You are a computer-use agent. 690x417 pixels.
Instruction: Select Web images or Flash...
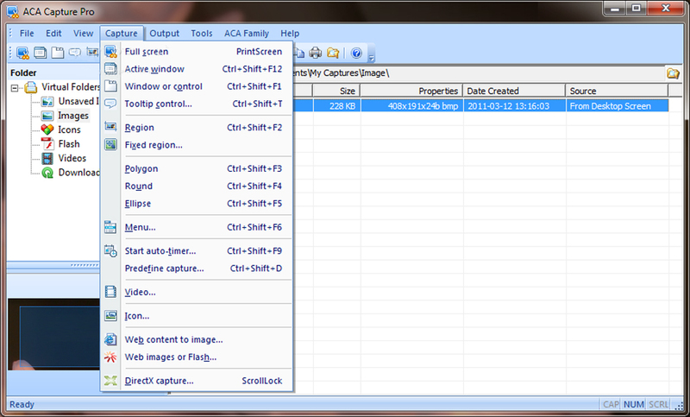[x=197, y=357]
